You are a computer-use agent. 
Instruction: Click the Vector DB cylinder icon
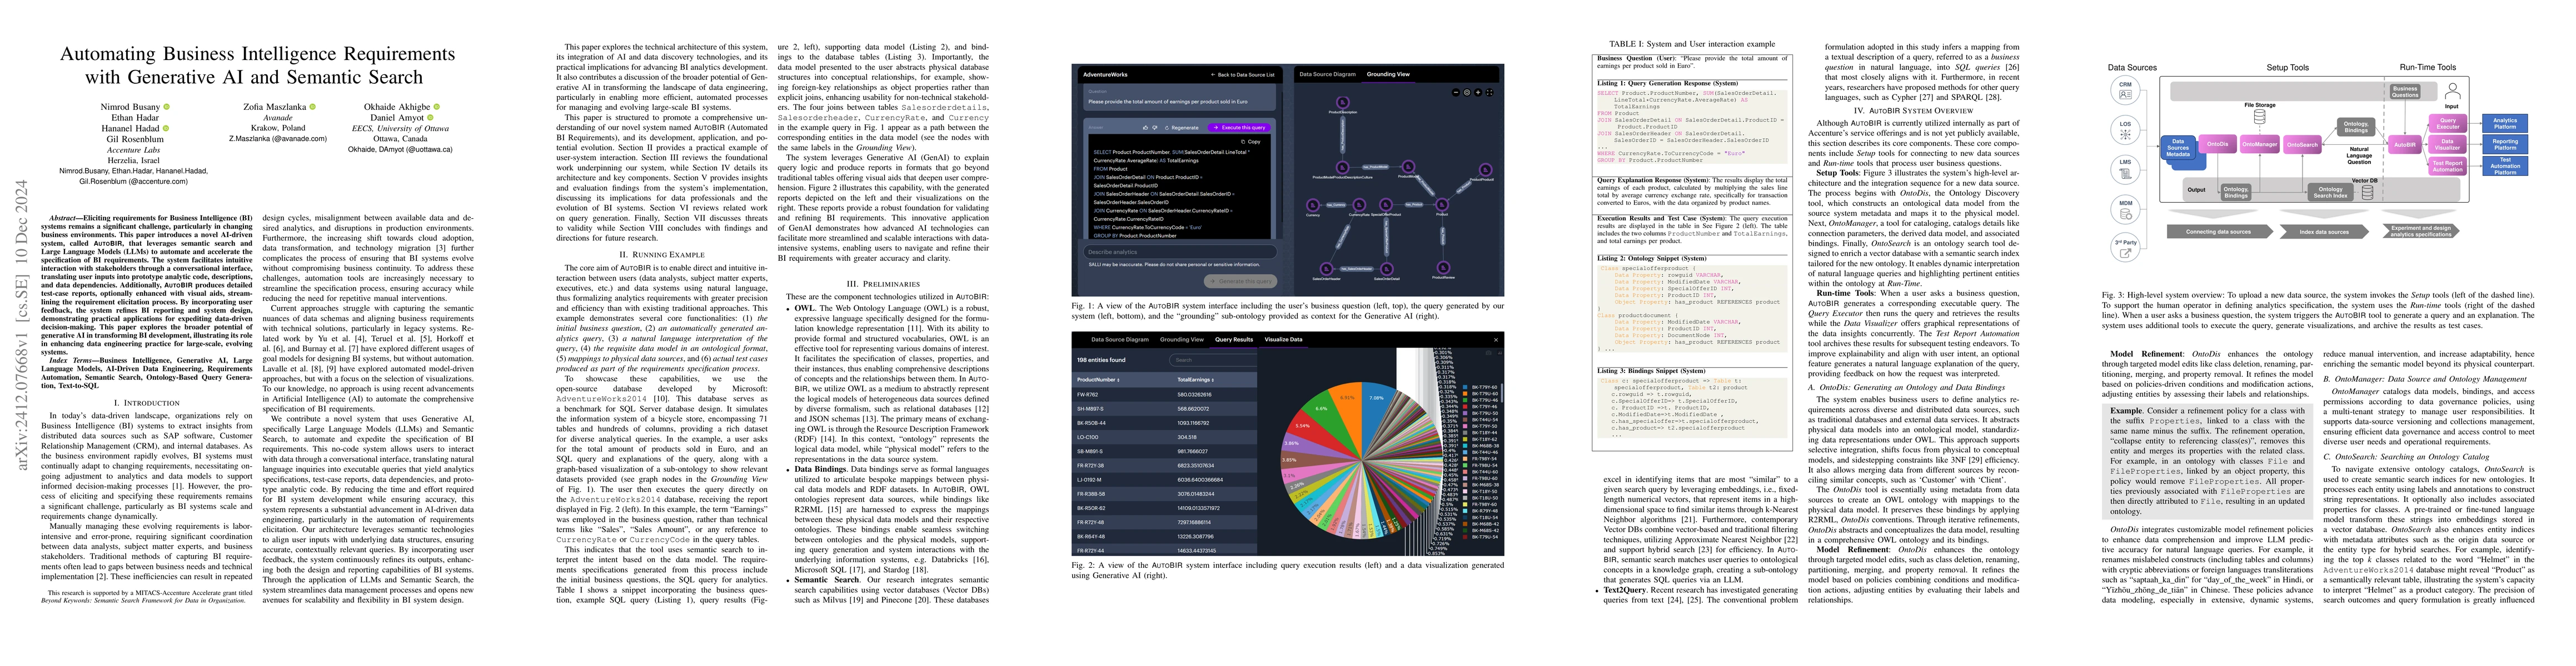pos(2368,193)
